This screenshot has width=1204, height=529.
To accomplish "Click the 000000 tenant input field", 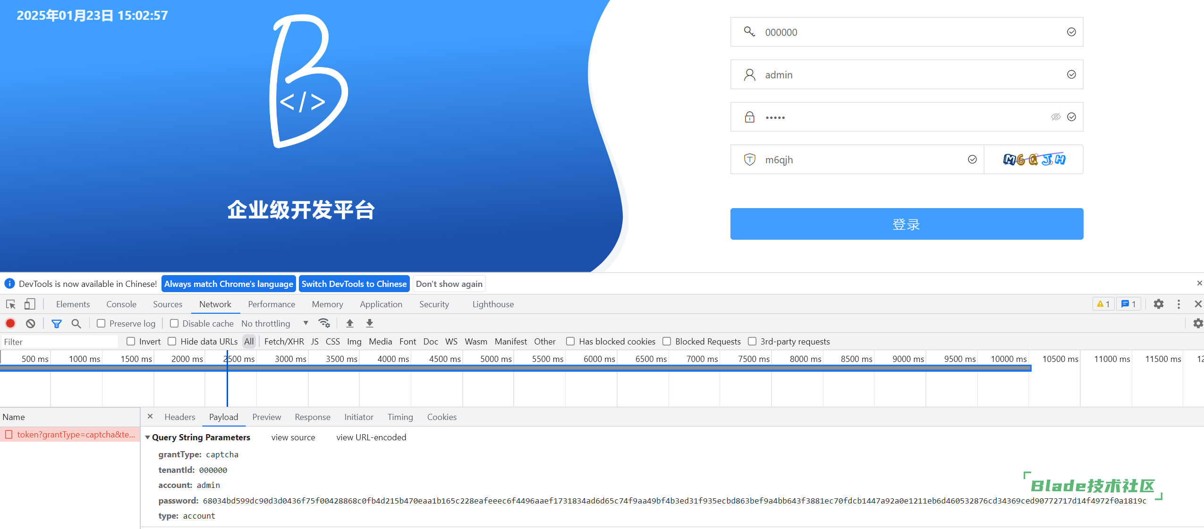I will [x=907, y=32].
